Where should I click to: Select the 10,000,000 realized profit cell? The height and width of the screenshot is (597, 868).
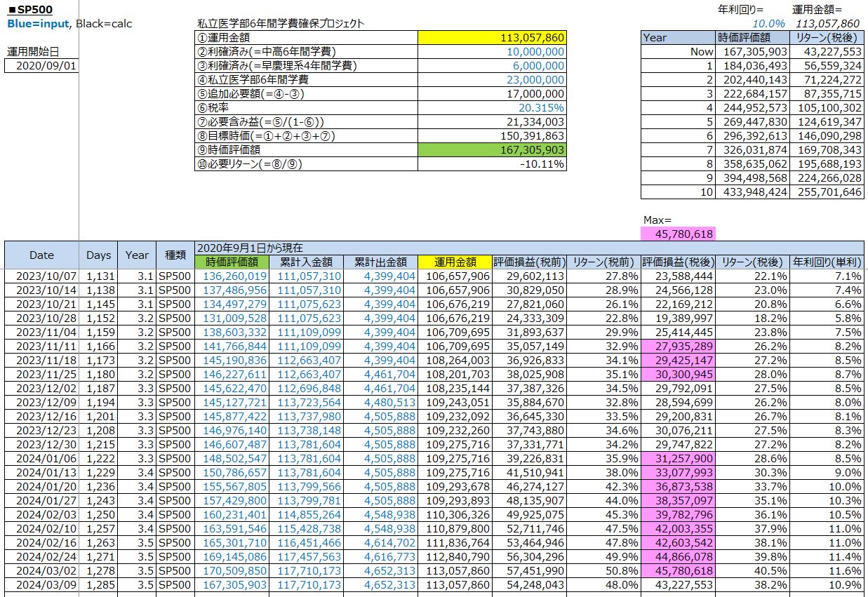click(x=491, y=52)
